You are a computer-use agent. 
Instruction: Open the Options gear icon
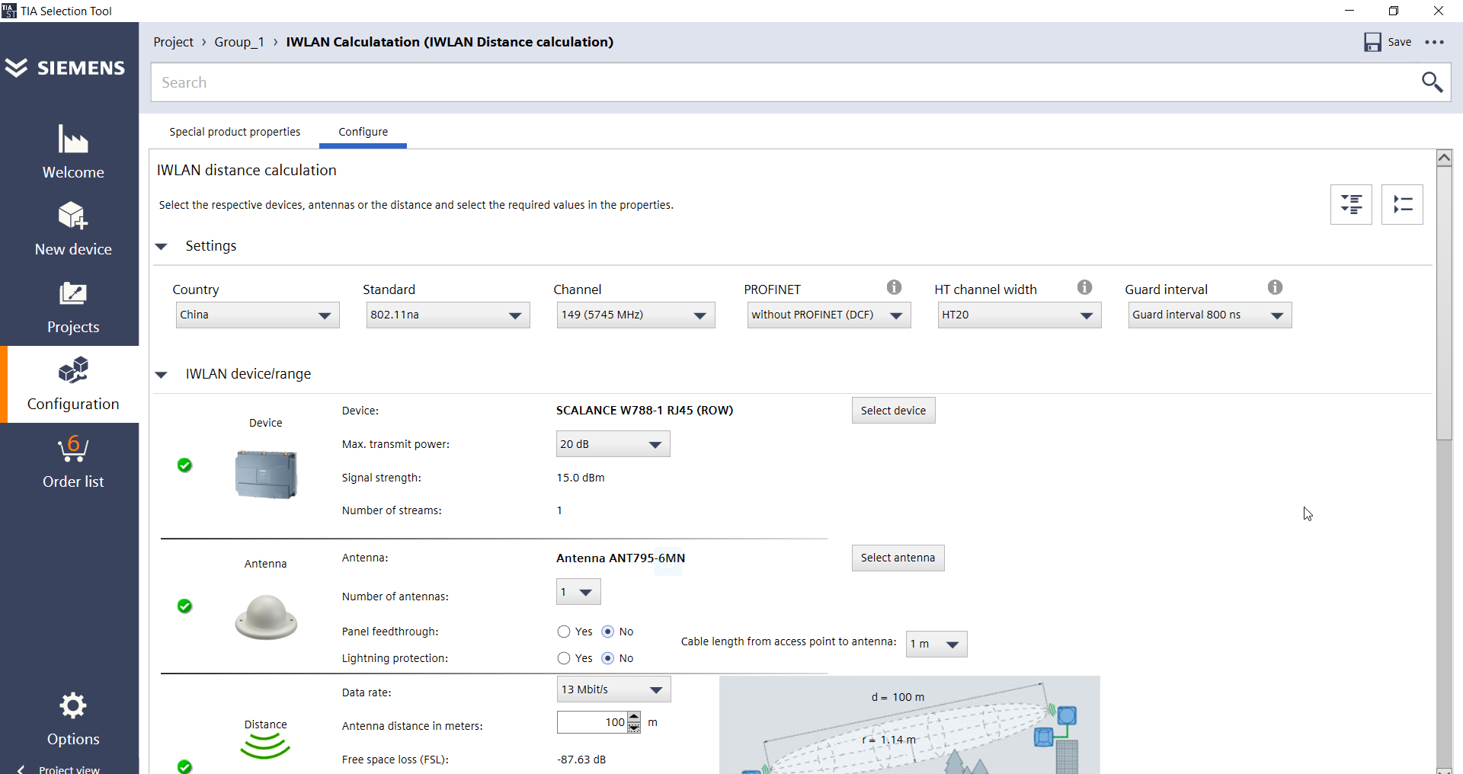(73, 706)
